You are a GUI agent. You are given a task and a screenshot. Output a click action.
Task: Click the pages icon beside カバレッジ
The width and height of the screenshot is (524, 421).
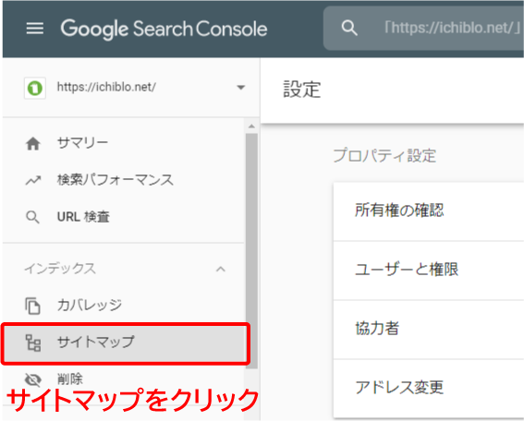(x=32, y=306)
